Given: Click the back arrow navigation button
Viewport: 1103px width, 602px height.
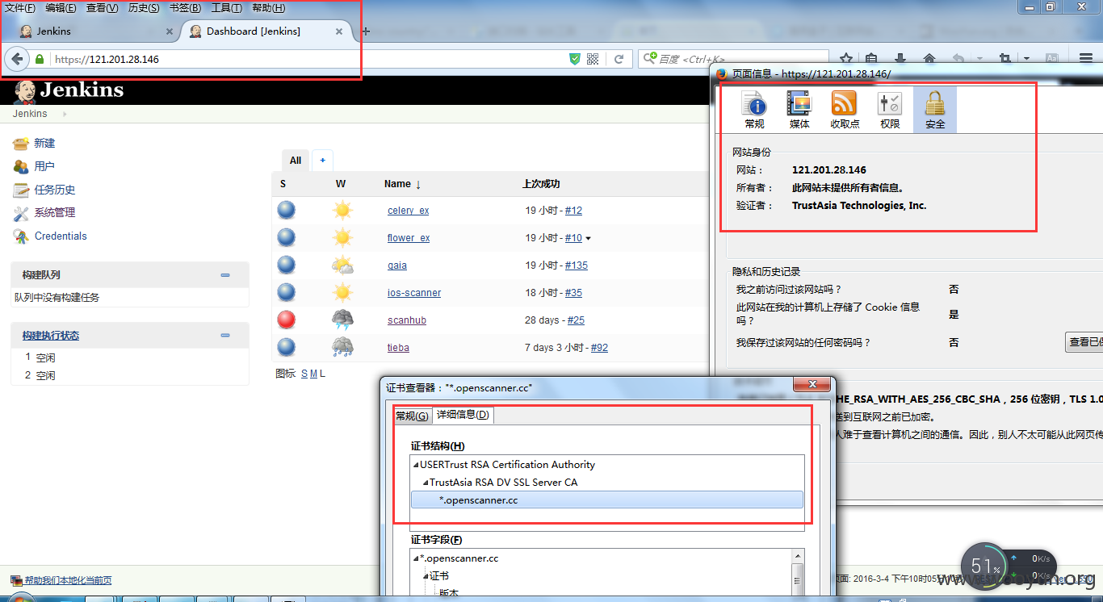Looking at the screenshot, I should click(17, 59).
